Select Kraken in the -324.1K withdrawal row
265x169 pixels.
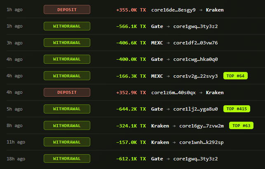tap(160, 126)
